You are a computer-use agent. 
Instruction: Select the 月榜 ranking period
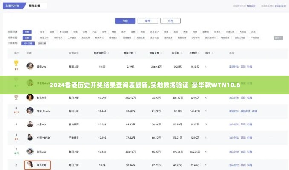[170, 20]
